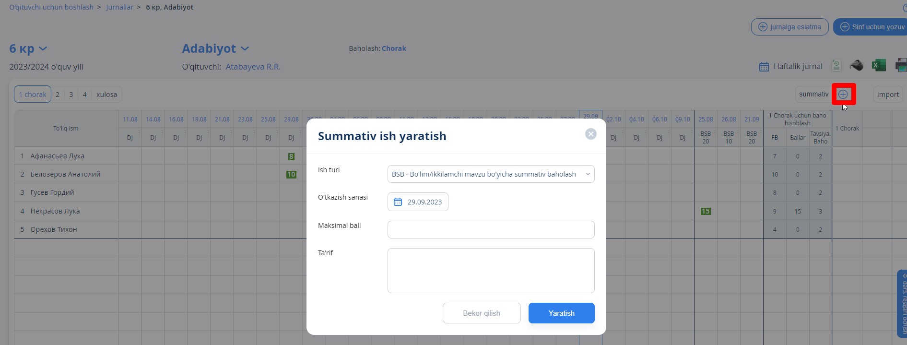Close the Summativ ish yaratish dialog
The height and width of the screenshot is (345, 907).
point(590,134)
